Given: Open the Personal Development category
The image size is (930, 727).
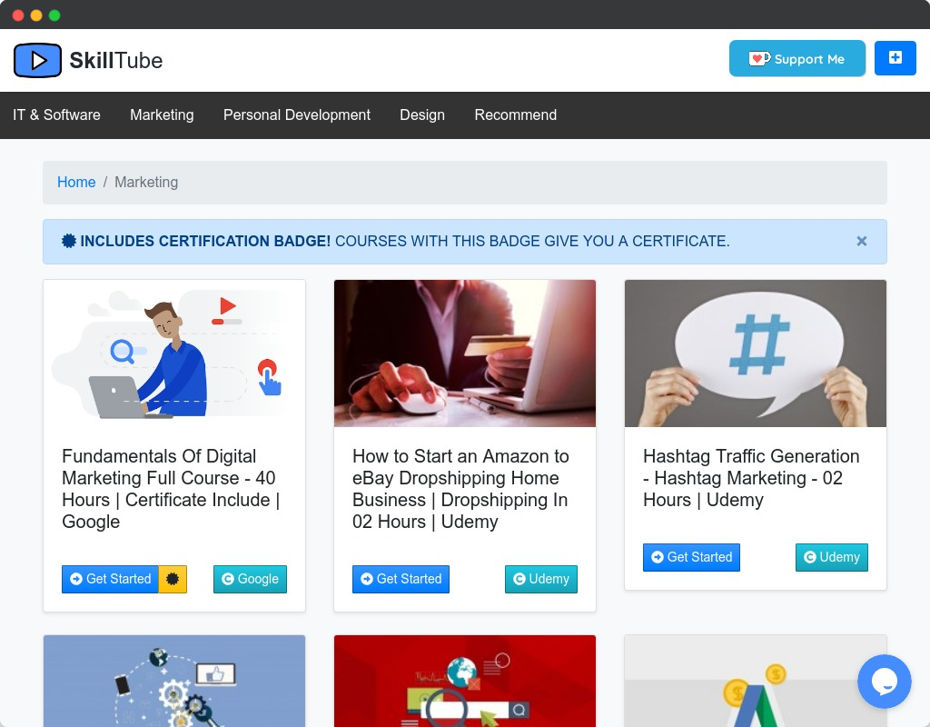Looking at the screenshot, I should point(297,115).
